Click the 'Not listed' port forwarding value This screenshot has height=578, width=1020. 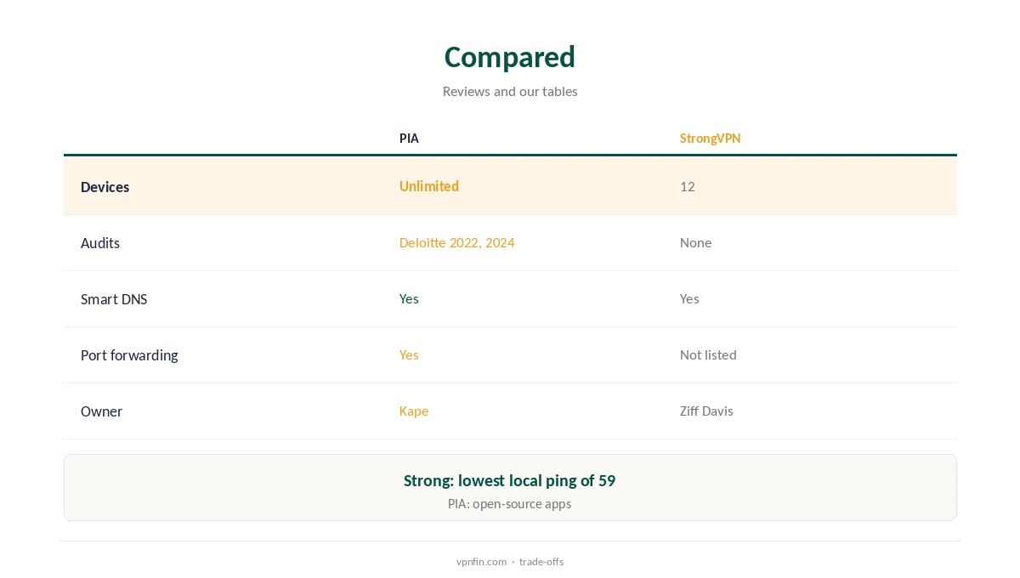[x=708, y=354]
